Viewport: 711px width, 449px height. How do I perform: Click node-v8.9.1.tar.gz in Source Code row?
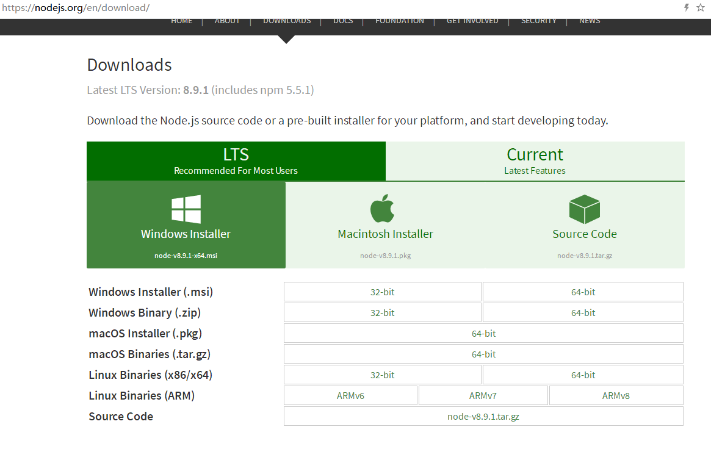click(483, 417)
